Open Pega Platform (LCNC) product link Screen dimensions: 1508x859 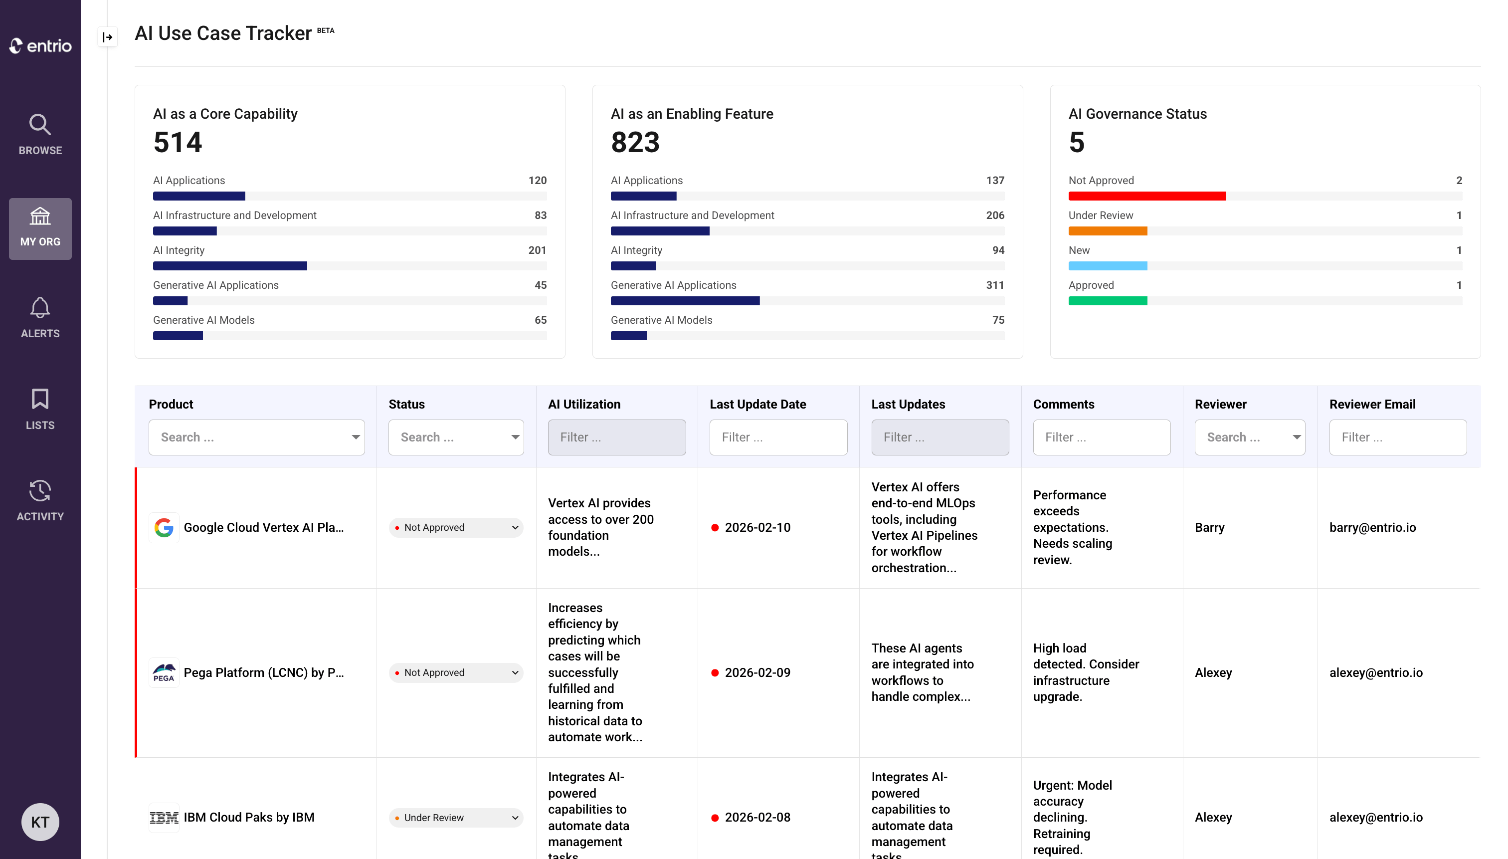[264, 672]
